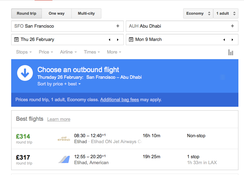Open the departure date calendar icon
Viewport: 244px width, 175px height.
(x=16, y=40)
